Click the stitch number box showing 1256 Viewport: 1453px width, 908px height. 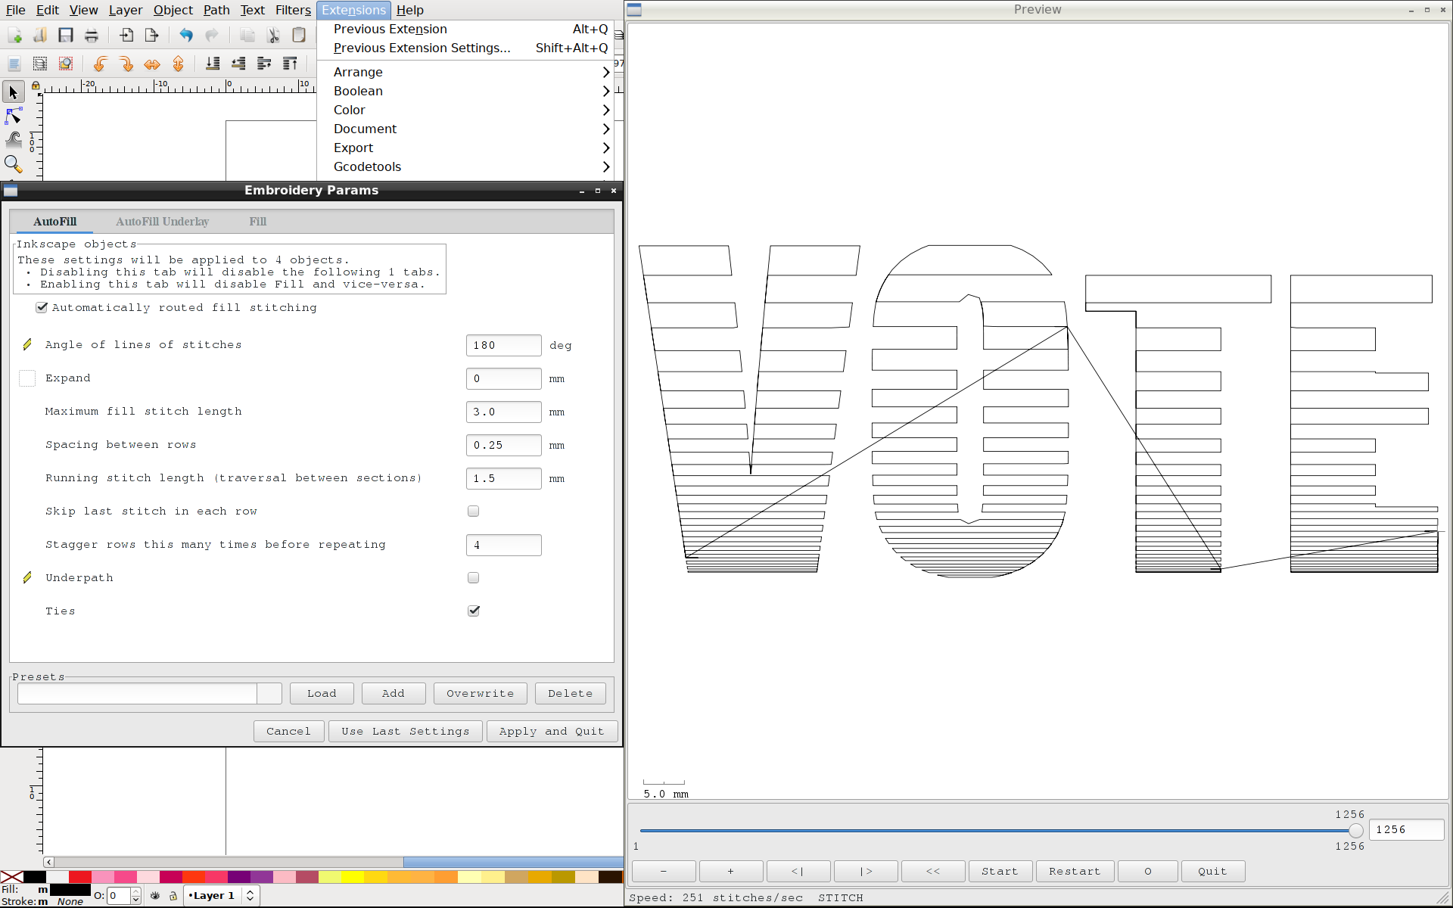(x=1406, y=830)
